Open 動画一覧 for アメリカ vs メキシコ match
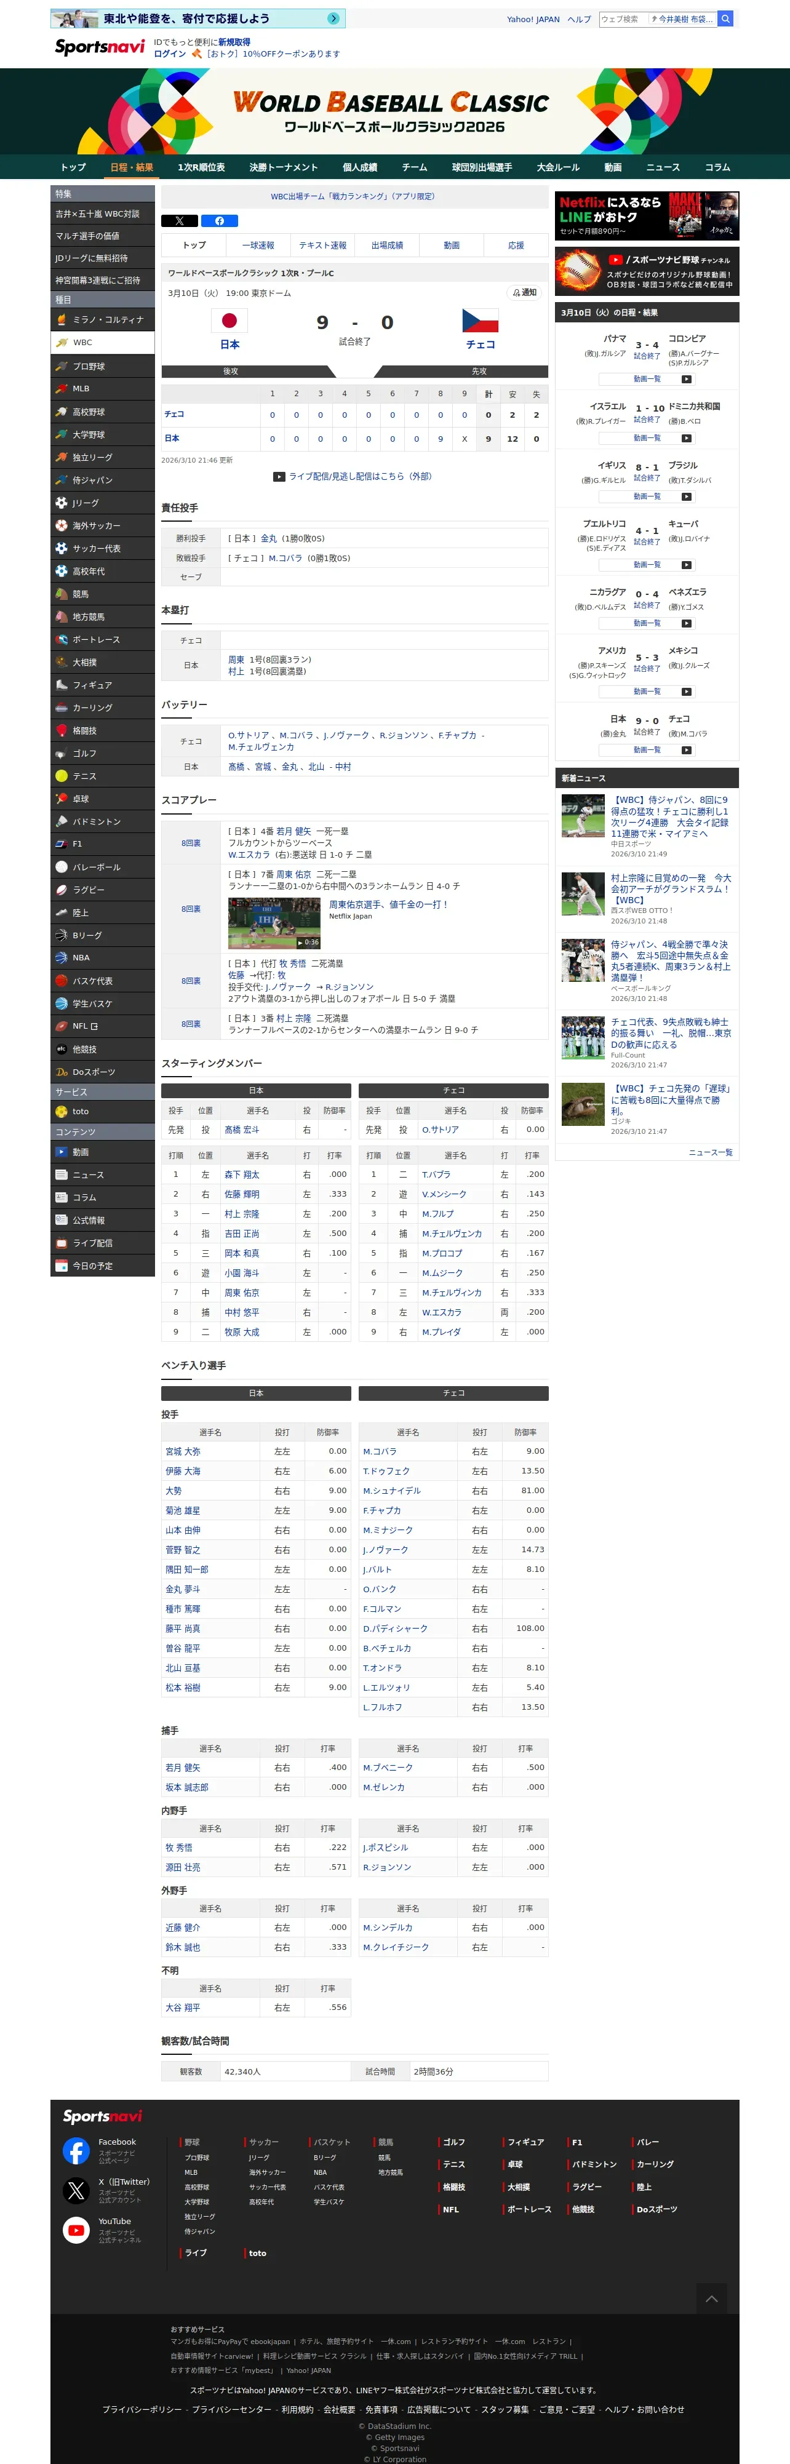The height and width of the screenshot is (2464, 790). click(647, 692)
